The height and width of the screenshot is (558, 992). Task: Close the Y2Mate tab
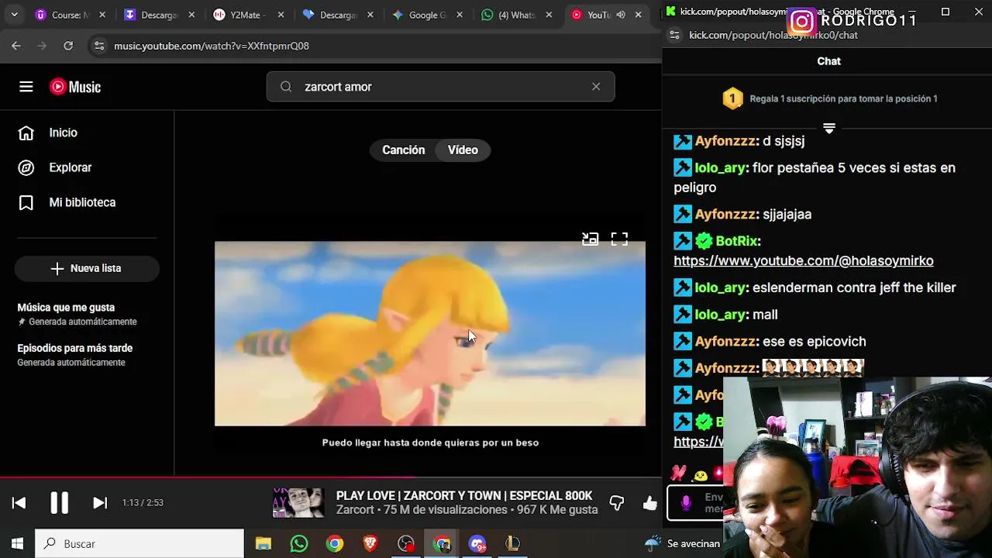click(281, 15)
